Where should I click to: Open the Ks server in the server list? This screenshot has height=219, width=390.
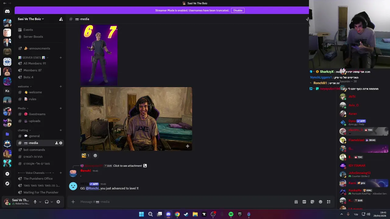(x=7, y=91)
